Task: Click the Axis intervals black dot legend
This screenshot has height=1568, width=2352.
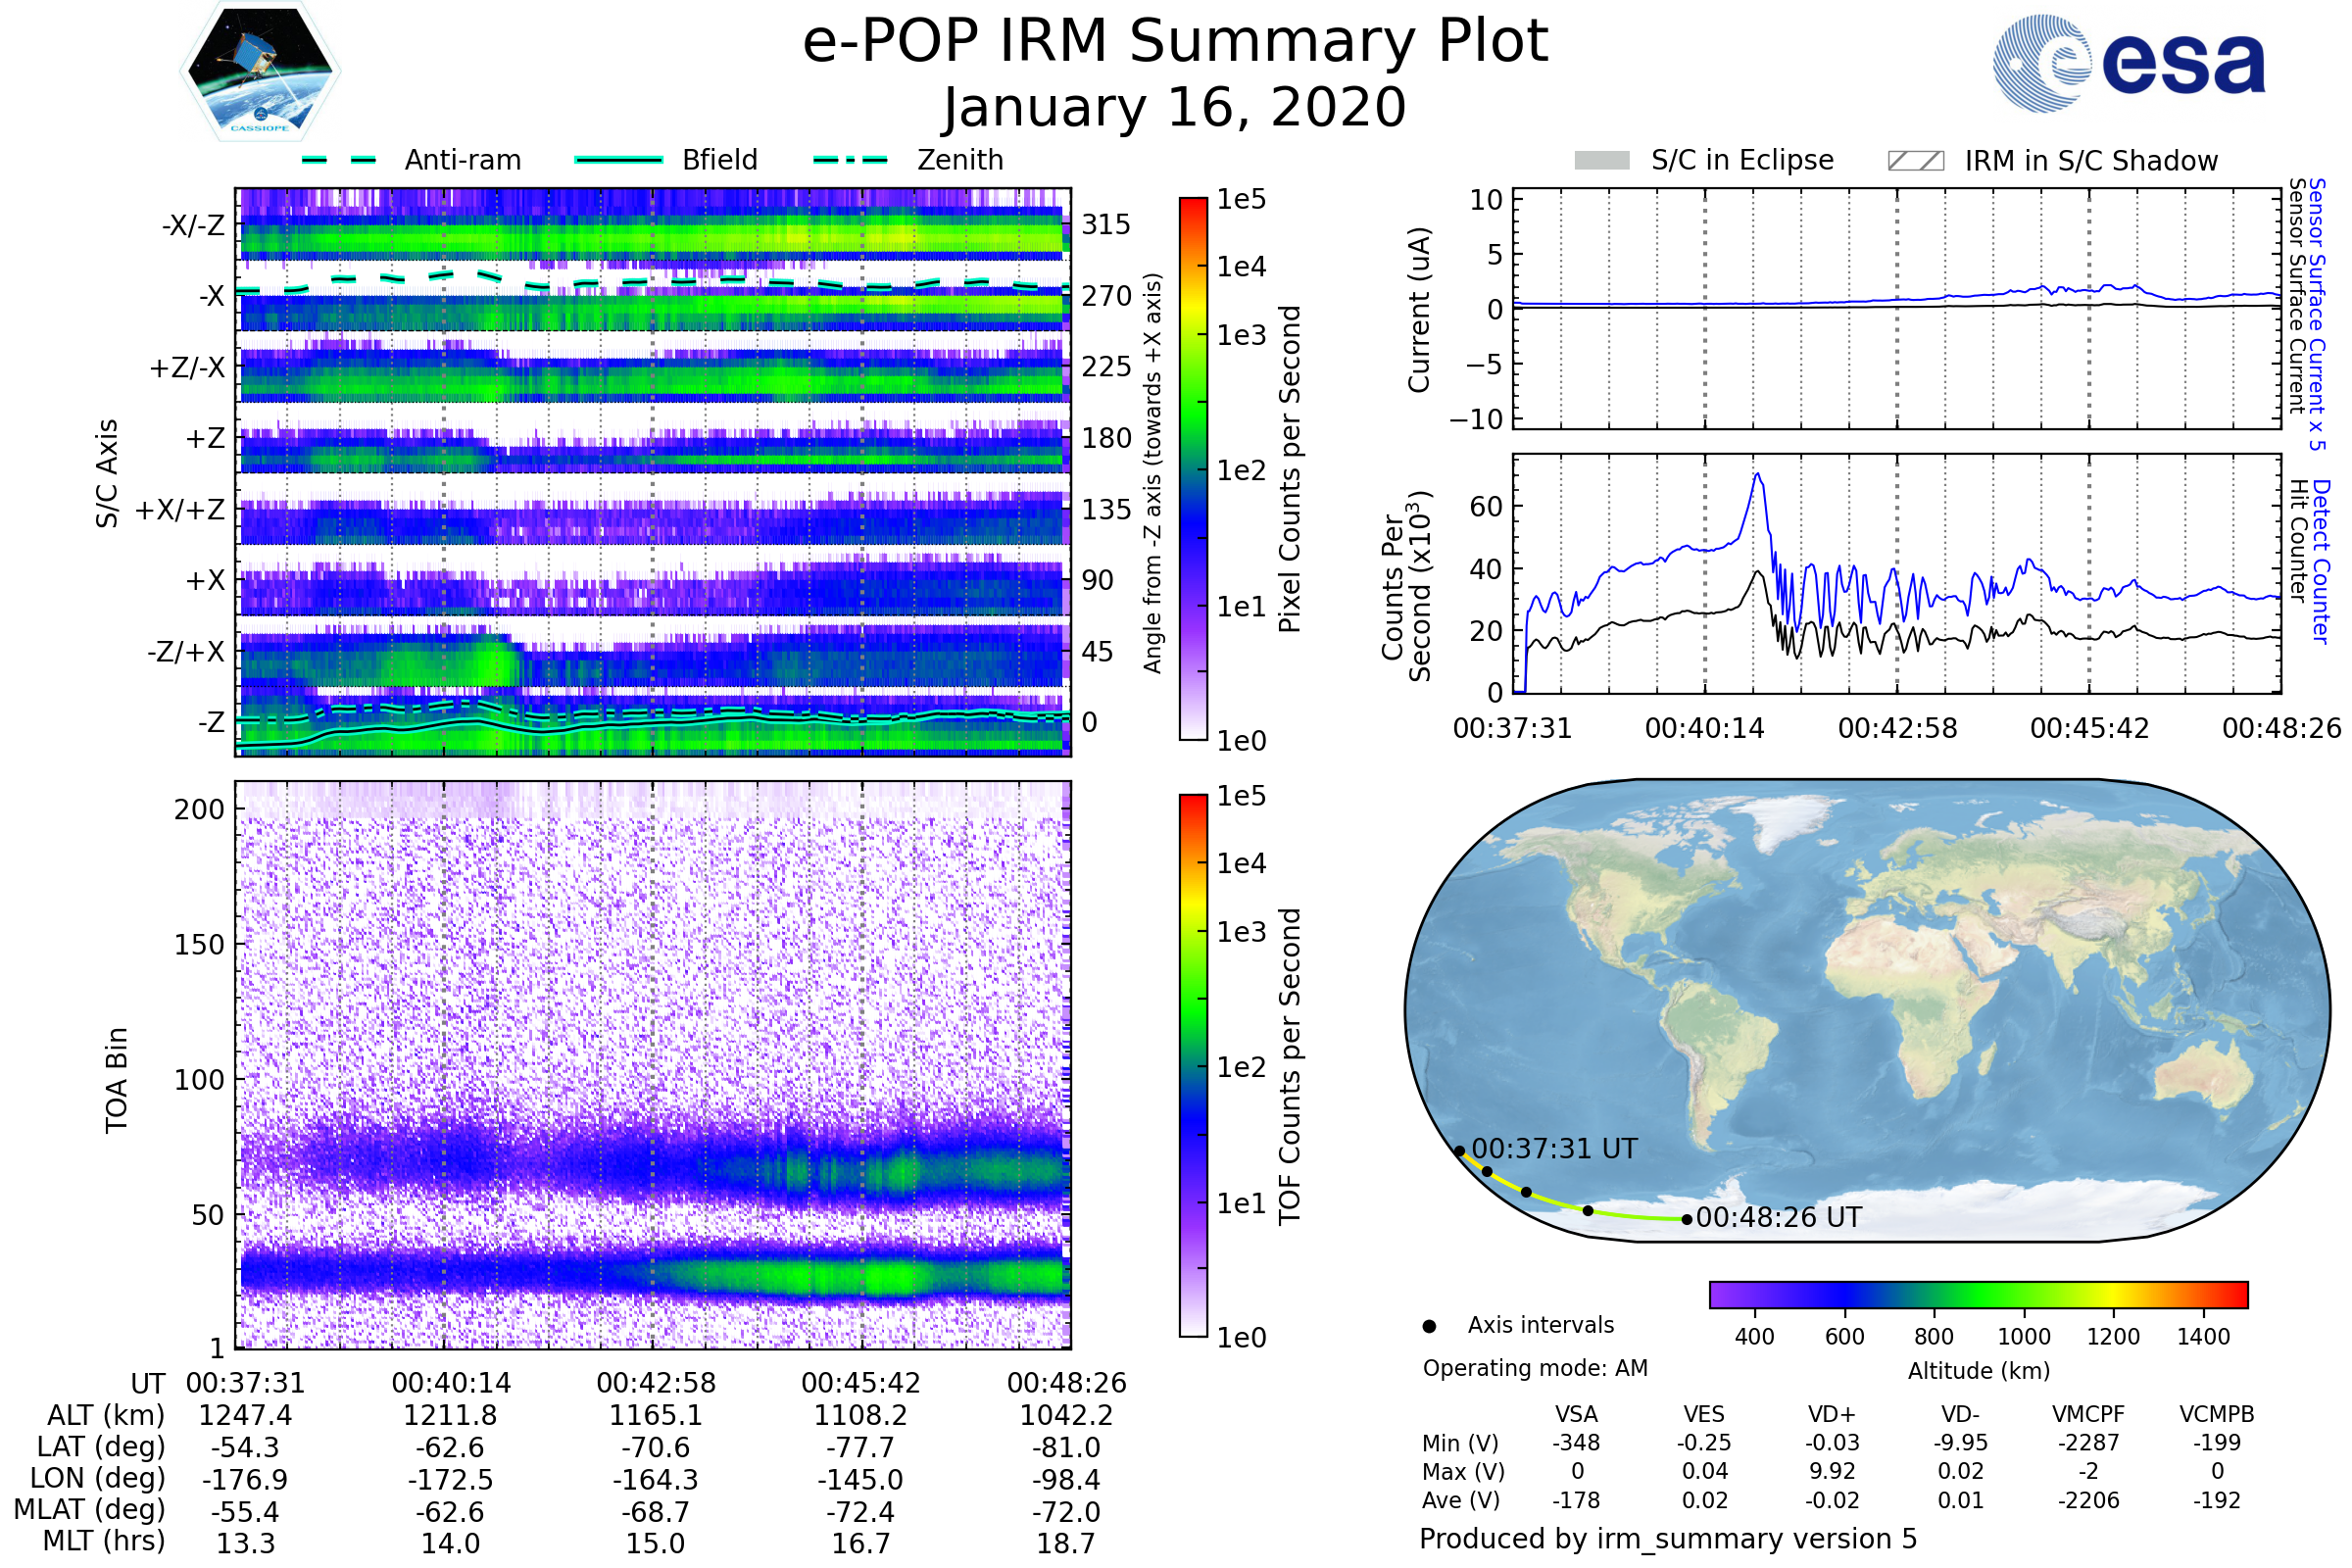Action: click(1429, 1326)
